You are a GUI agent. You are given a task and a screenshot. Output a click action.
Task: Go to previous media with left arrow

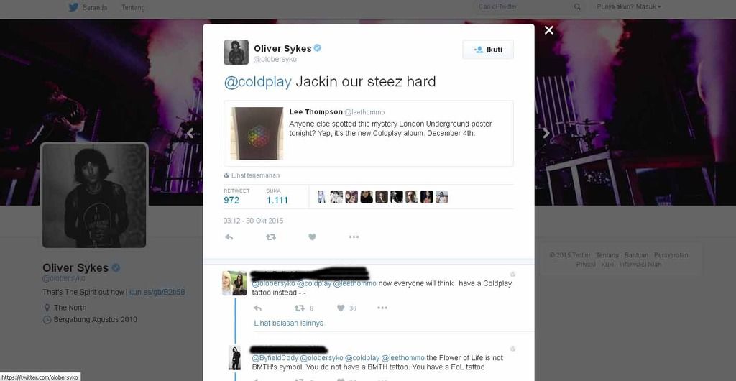coord(190,134)
